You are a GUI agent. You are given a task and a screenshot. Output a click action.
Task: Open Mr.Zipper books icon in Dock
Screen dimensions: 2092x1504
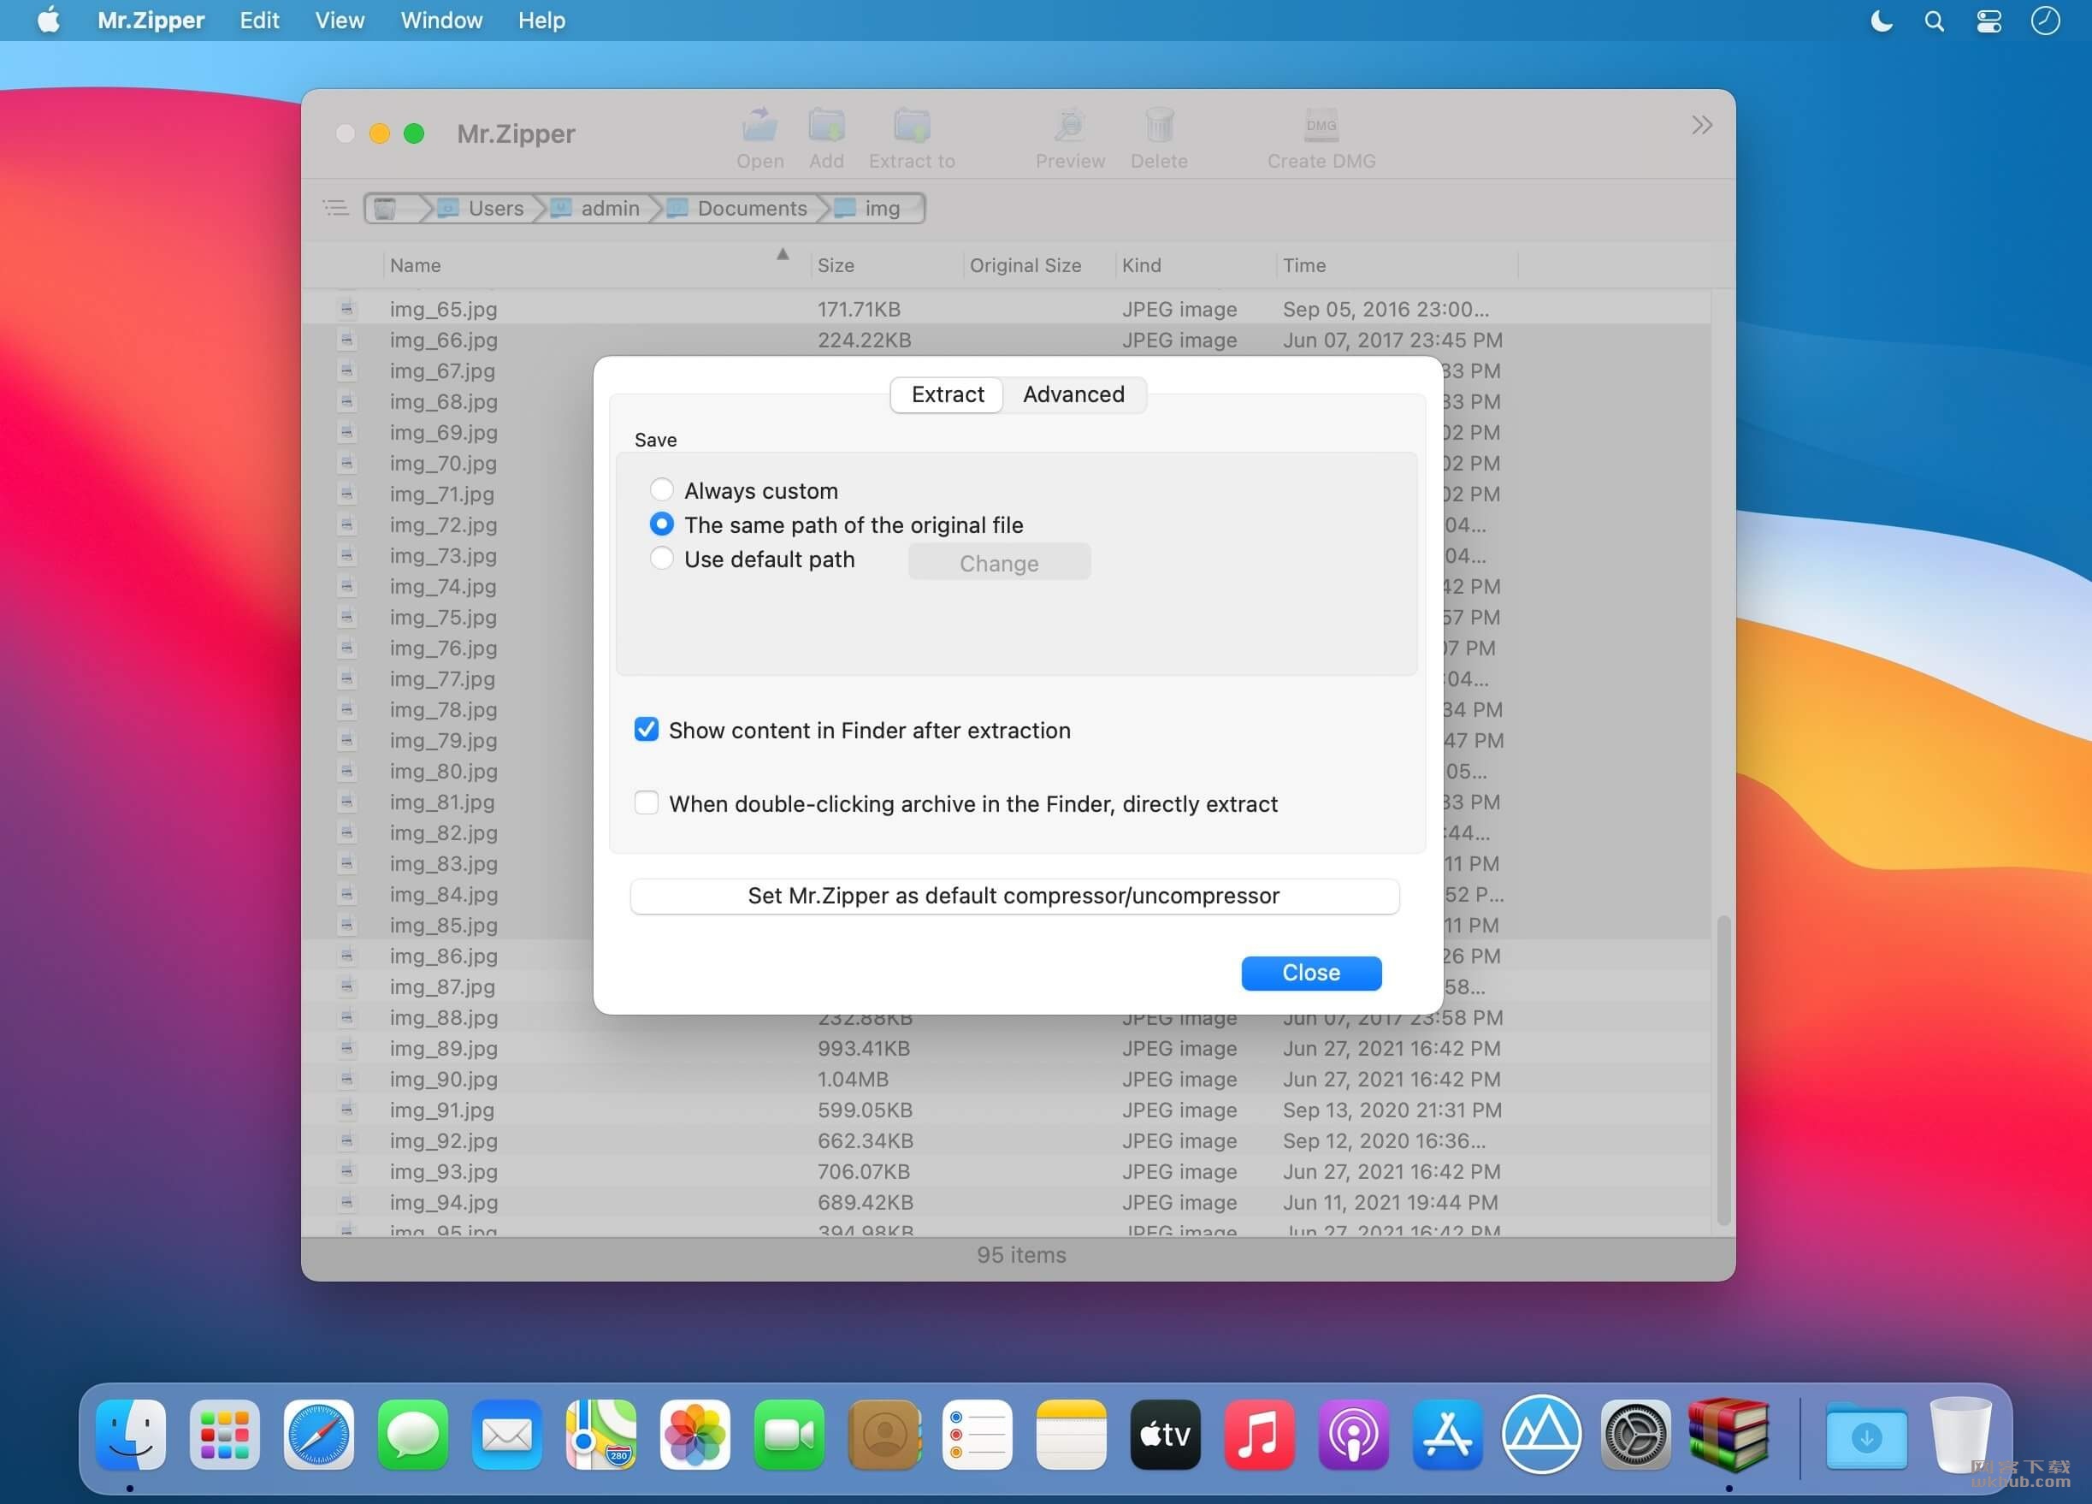pyautogui.click(x=1729, y=1435)
